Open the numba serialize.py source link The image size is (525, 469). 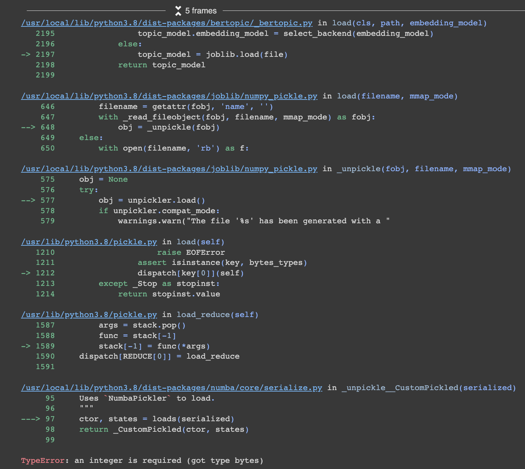point(171,388)
